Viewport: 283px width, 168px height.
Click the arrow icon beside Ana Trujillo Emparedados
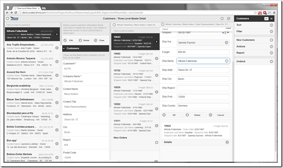(57, 48)
